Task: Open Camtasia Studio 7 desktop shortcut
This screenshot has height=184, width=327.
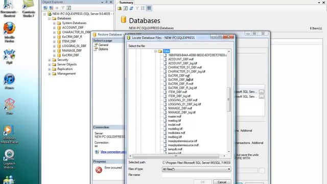Action: 29,9
